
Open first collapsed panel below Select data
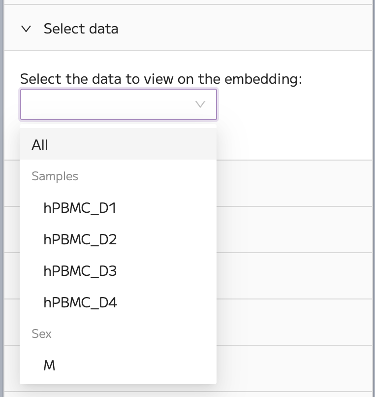[x=294, y=183]
